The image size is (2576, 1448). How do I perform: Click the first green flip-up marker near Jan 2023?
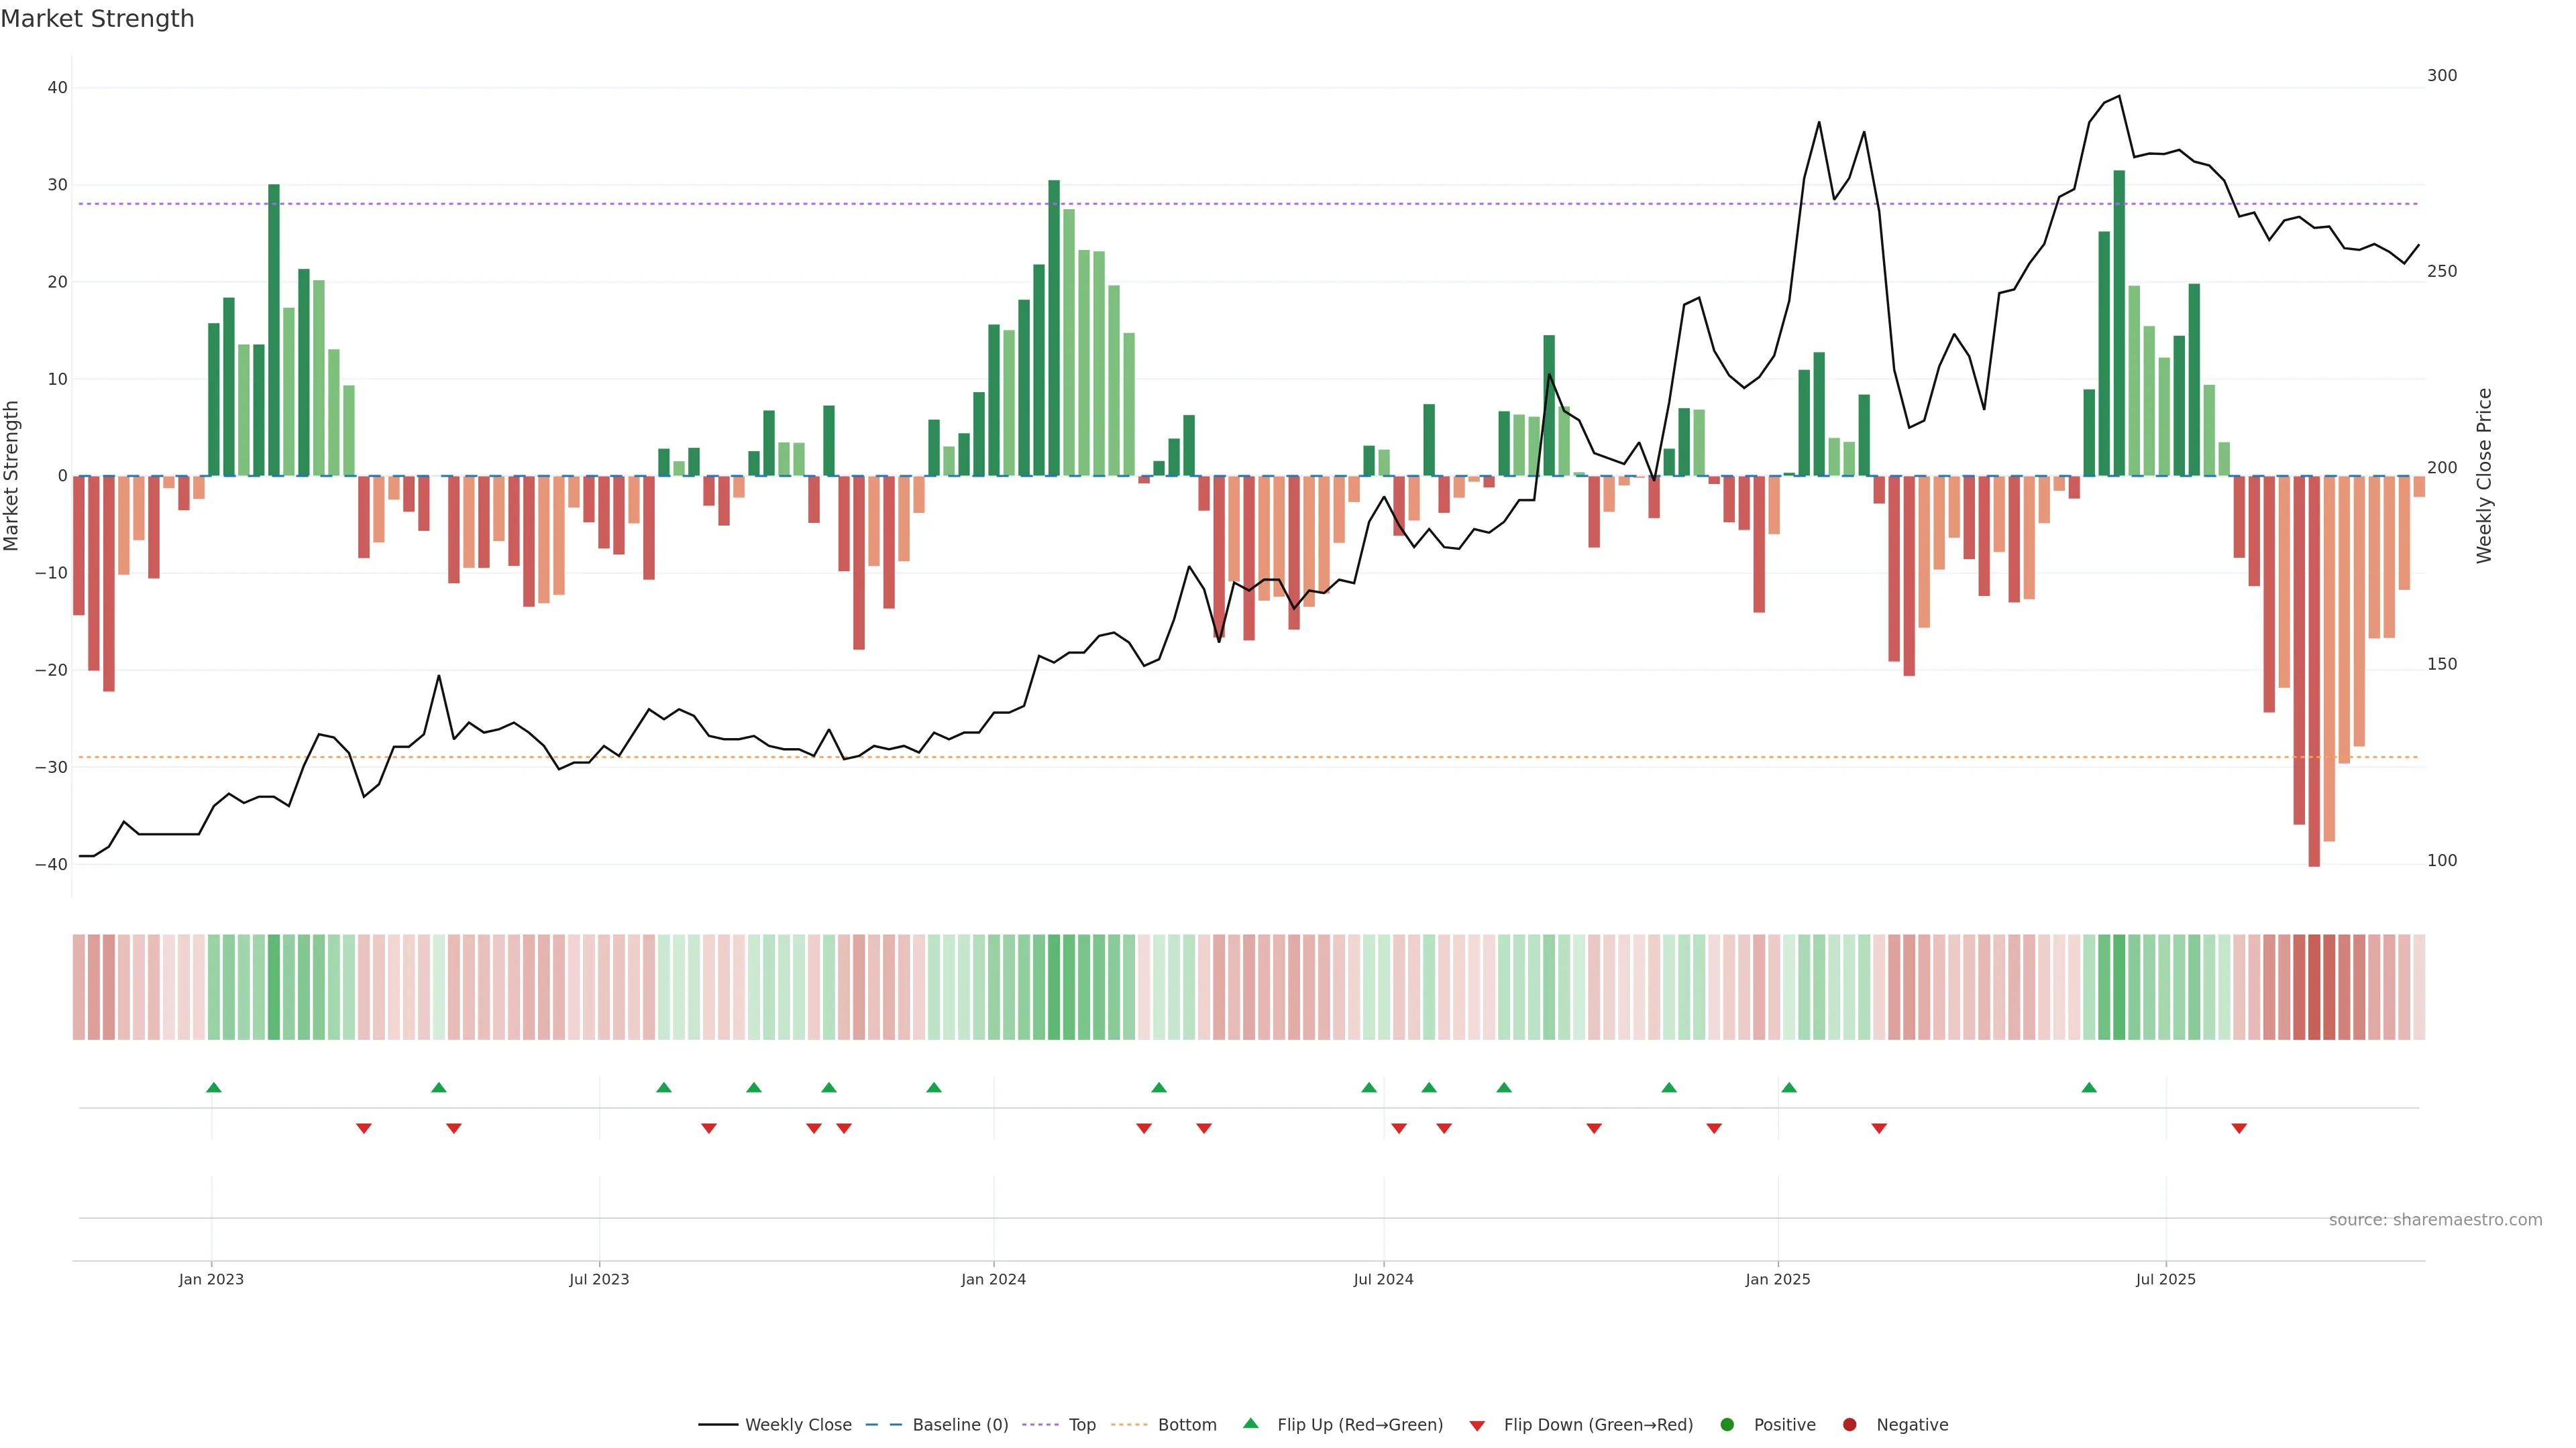coord(213,1087)
